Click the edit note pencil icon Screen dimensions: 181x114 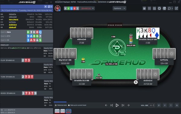(176, 8)
